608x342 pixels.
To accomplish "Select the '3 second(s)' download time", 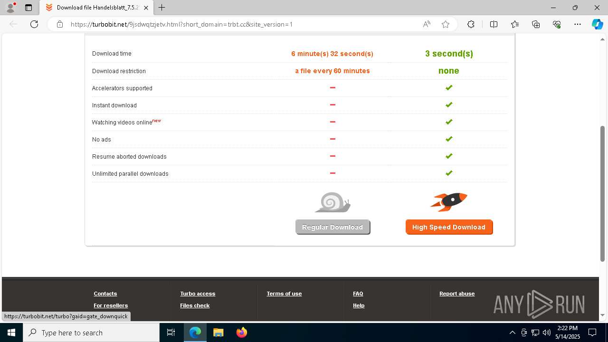I will pyautogui.click(x=449, y=54).
